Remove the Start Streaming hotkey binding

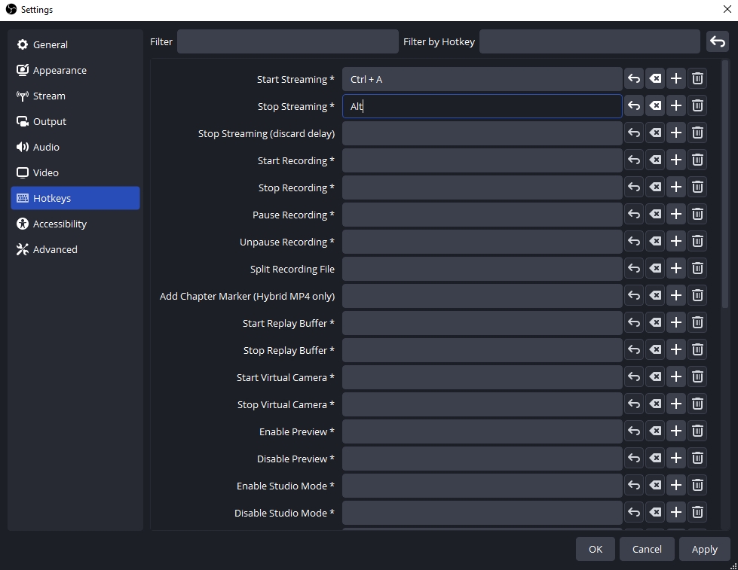coord(697,78)
